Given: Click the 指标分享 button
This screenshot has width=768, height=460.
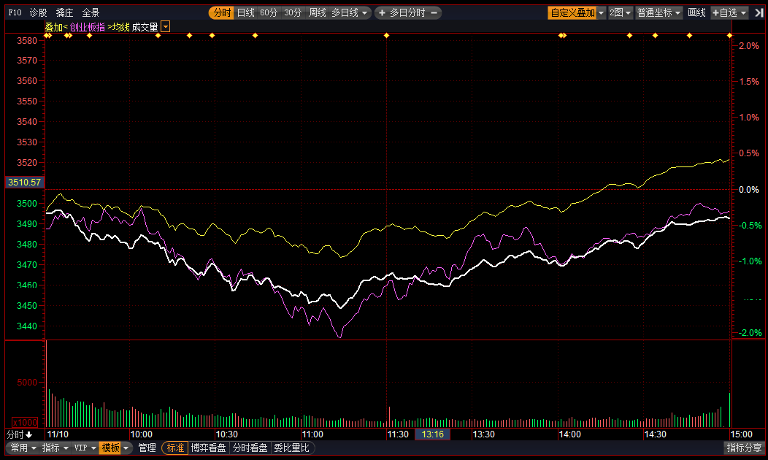Looking at the screenshot, I should (x=745, y=448).
